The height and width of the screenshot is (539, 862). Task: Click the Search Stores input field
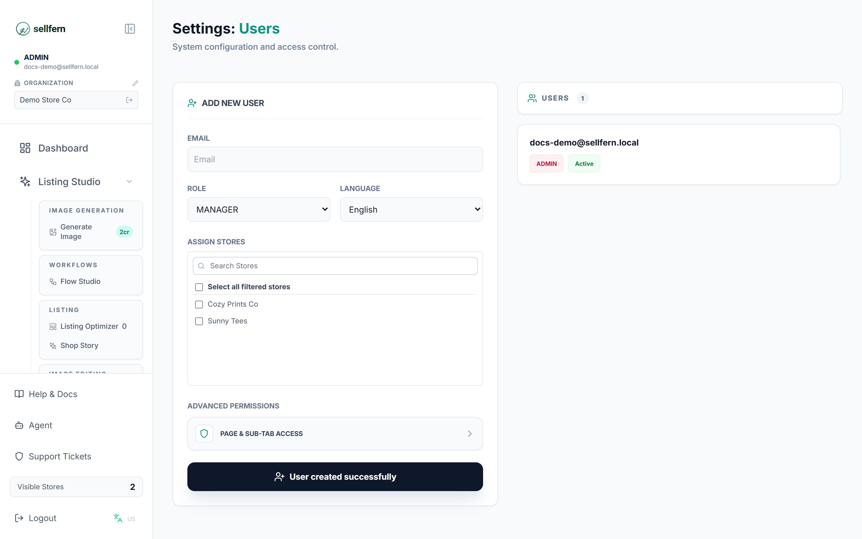[335, 266]
